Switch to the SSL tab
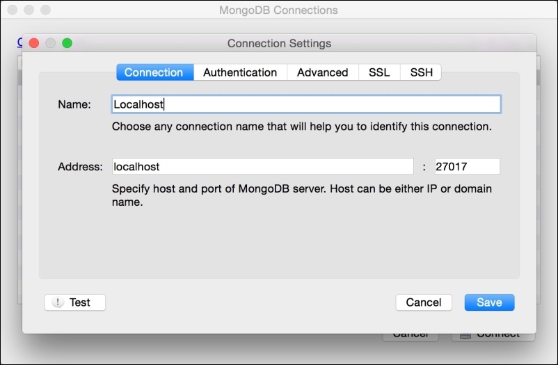The image size is (558, 365). coord(379,72)
